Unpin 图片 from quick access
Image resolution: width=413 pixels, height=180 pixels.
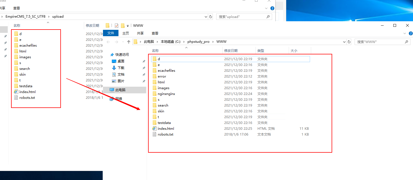point(144,81)
